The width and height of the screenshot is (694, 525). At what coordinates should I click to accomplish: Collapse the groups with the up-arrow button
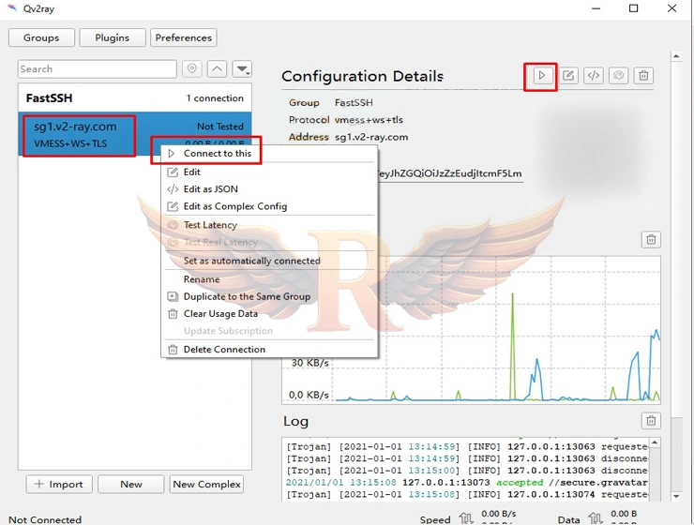(217, 69)
